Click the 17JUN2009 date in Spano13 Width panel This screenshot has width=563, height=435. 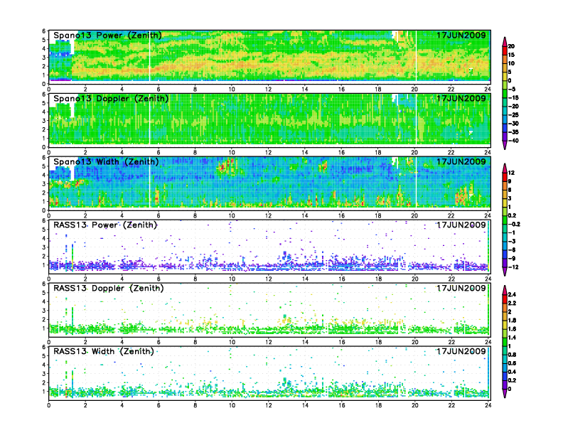(x=461, y=161)
